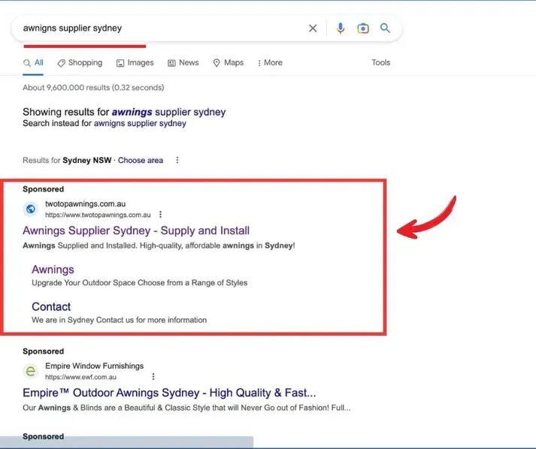Open three-dot options next to Choose area
The height and width of the screenshot is (449, 536).
click(x=177, y=160)
